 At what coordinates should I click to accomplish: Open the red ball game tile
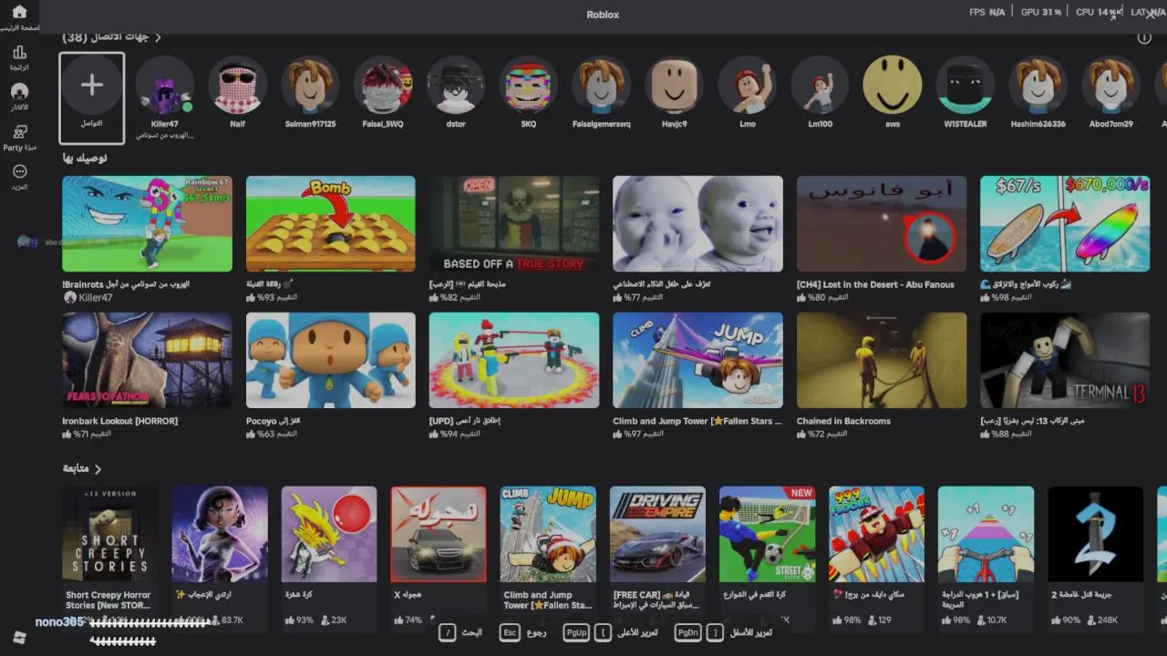(329, 534)
